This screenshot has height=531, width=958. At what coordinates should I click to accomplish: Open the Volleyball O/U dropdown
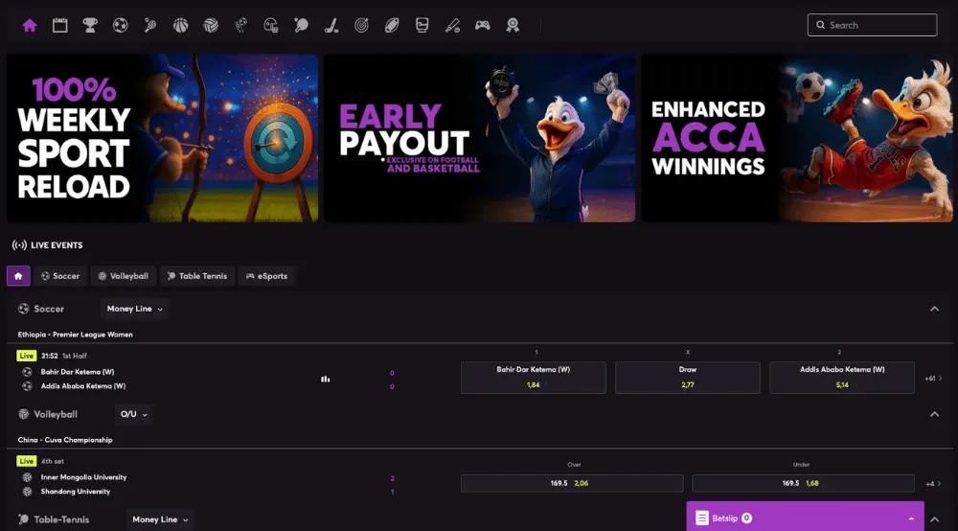(x=133, y=414)
